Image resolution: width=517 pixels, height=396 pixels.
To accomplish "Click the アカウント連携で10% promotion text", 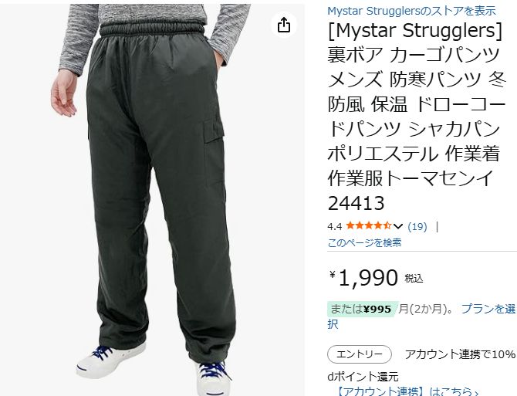I will click(460, 354).
